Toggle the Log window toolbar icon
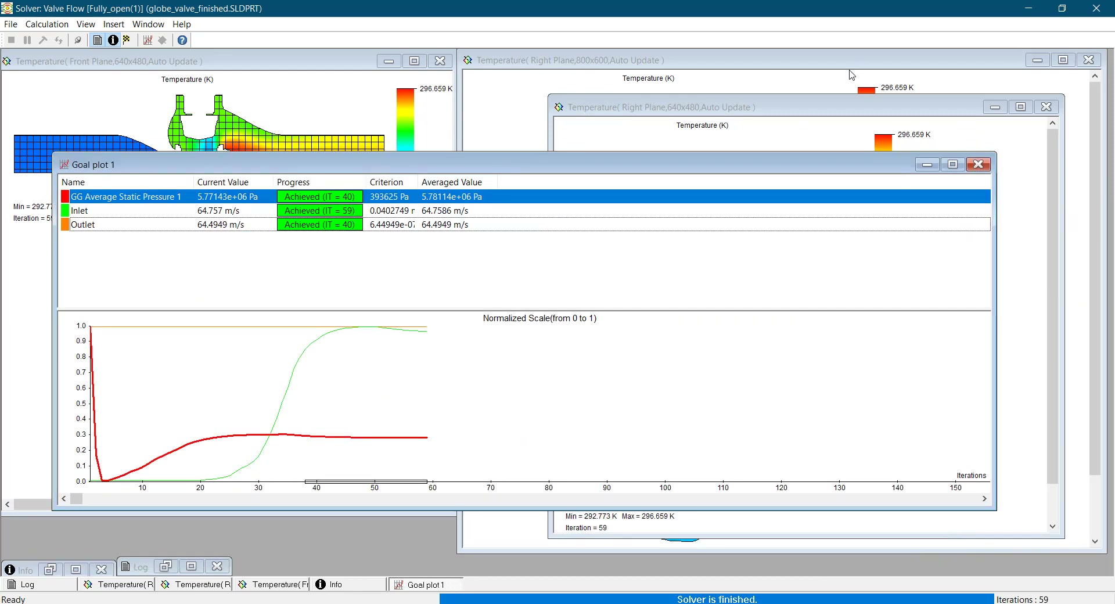Screen dimensions: 1115x604 click(98, 40)
